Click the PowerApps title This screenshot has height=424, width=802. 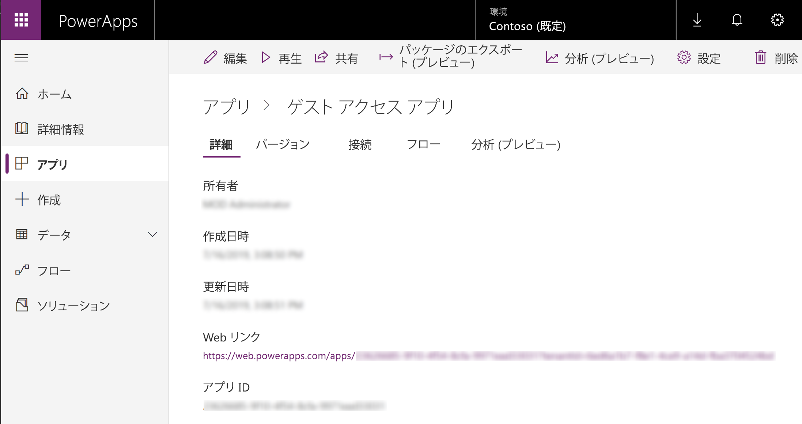[98, 21]
